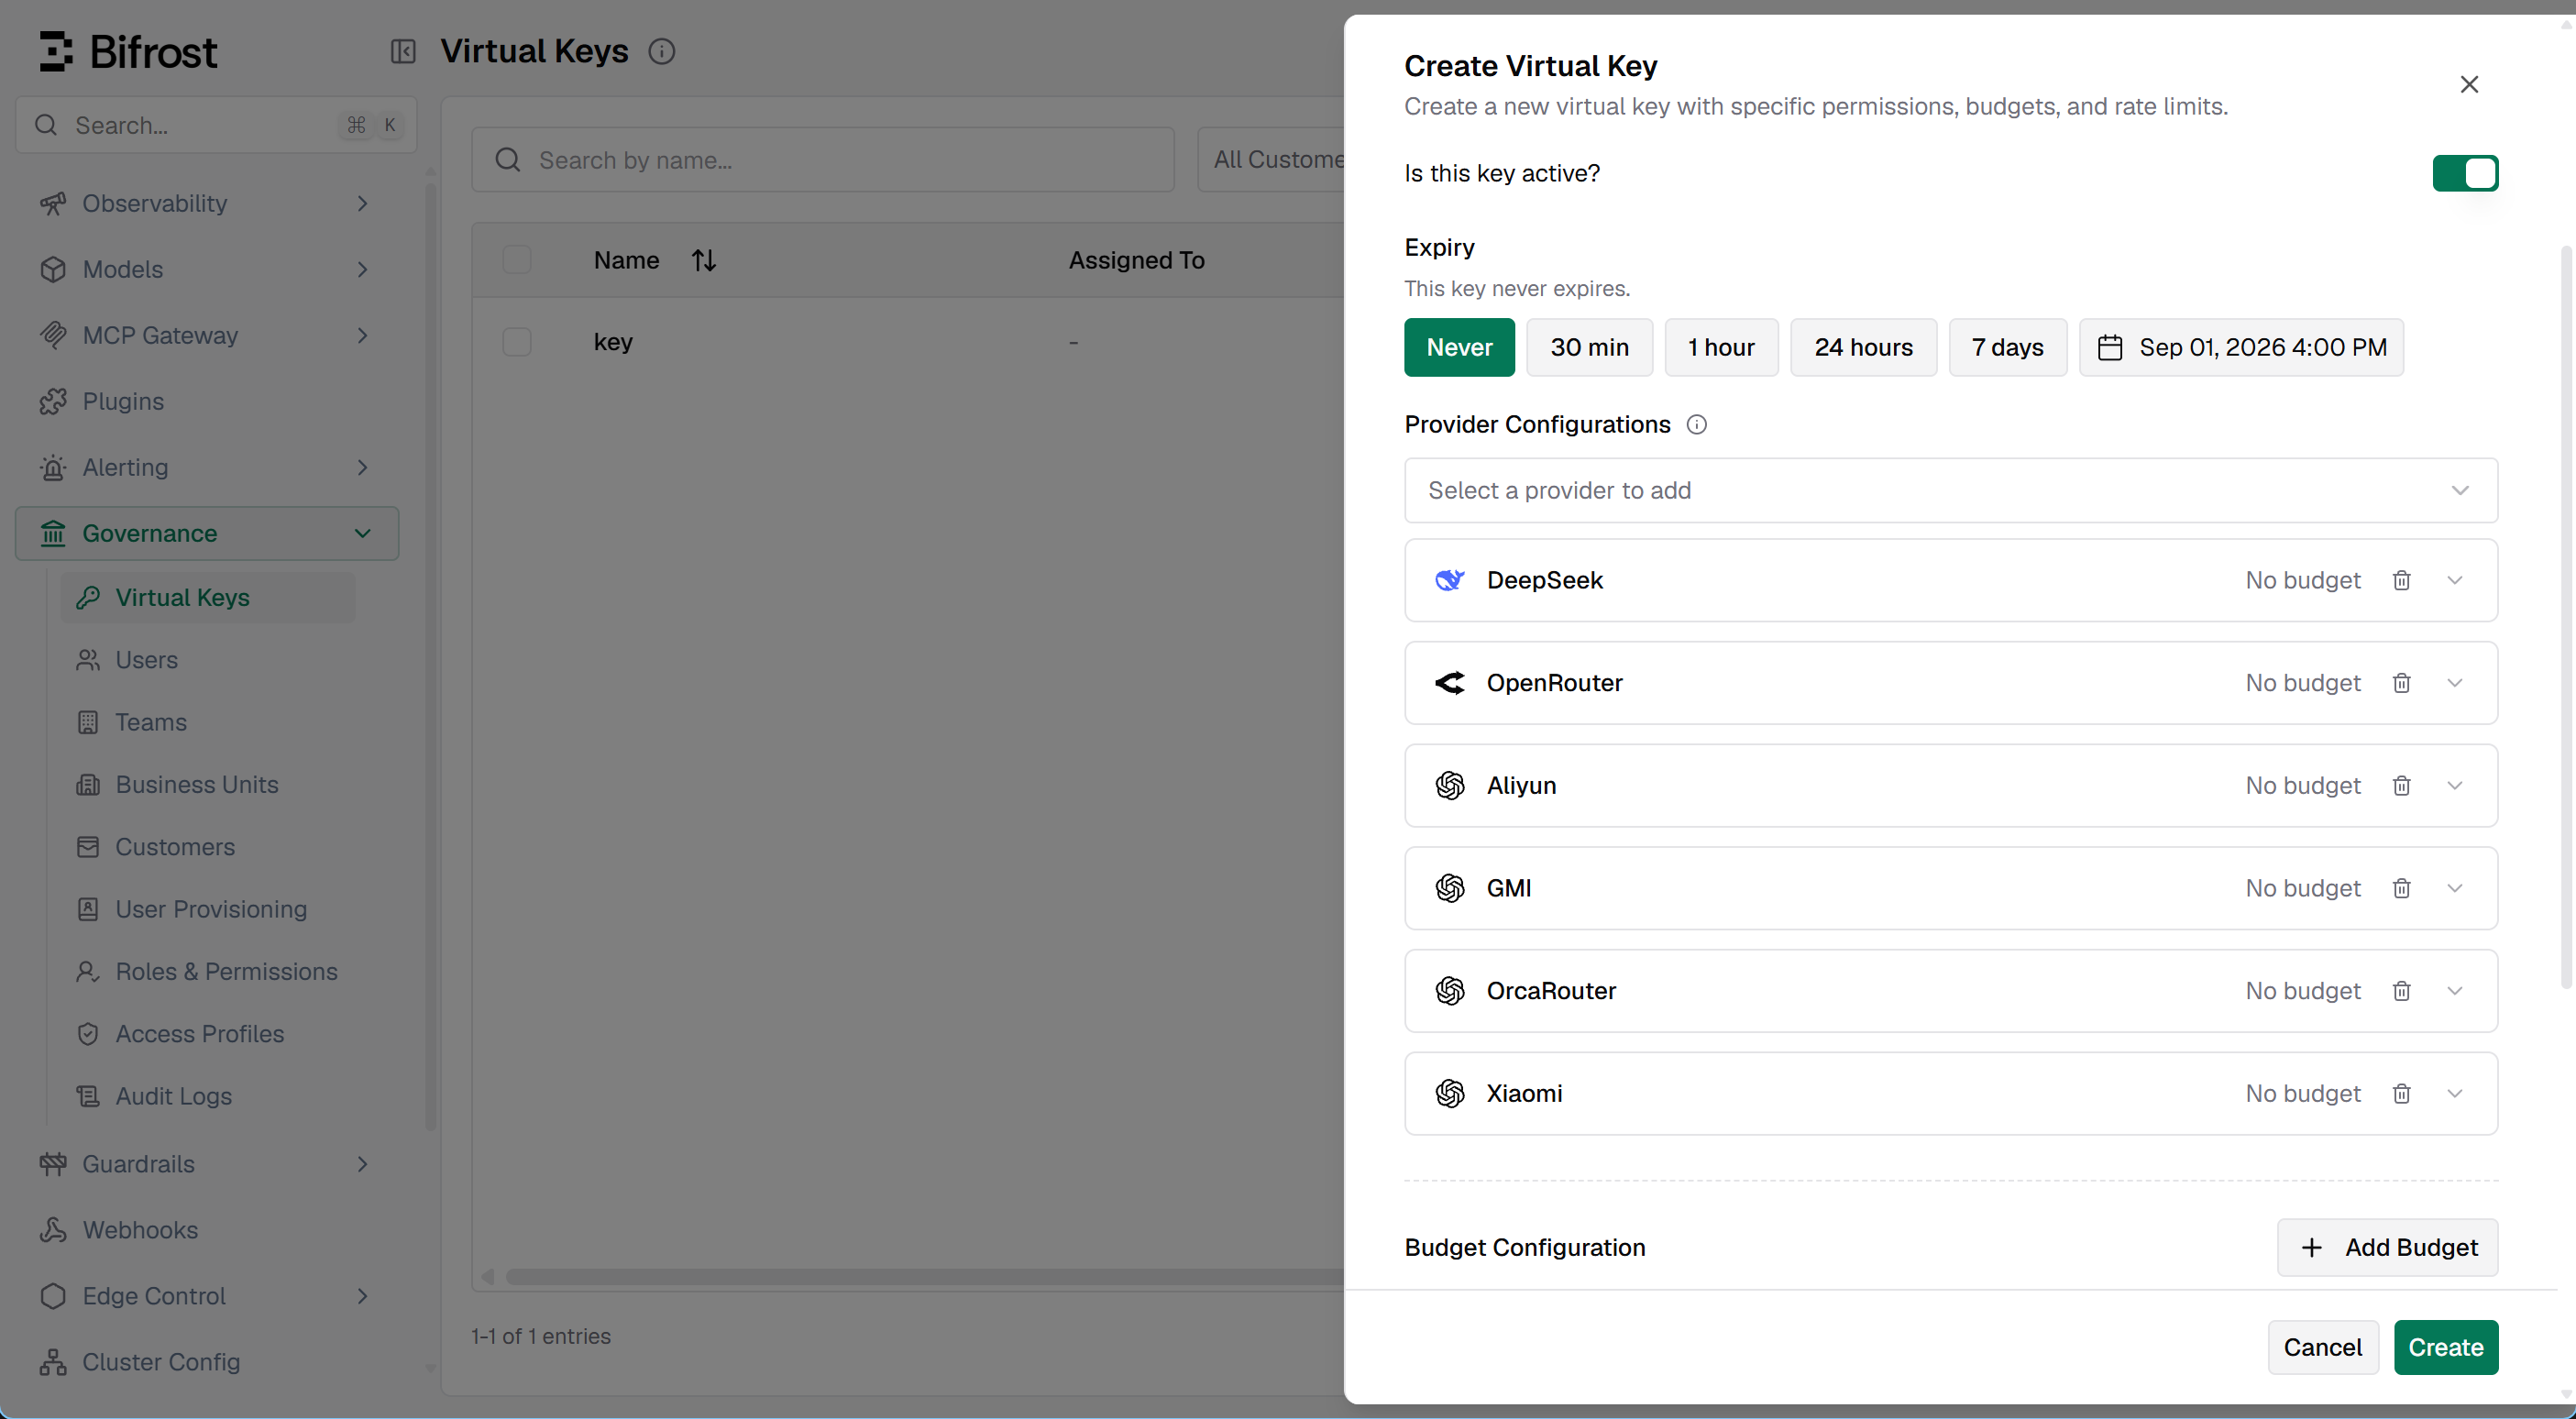
Task: Click the Audit Logs icon
Action: (x=88, y=1097)
